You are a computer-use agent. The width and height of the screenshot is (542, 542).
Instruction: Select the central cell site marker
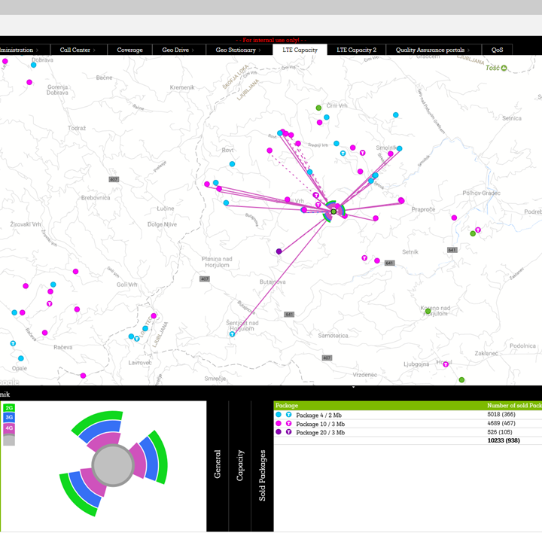pos(333,211)
